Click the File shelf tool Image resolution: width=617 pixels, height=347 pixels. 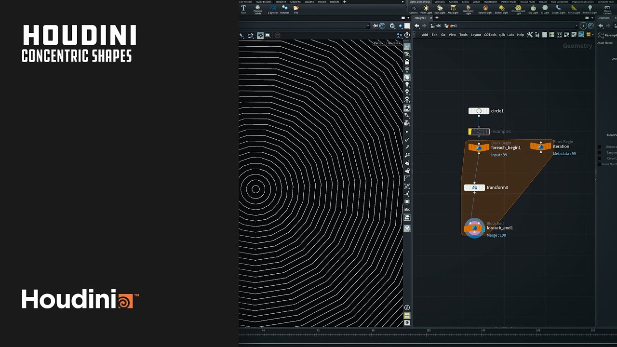[296, 9]
